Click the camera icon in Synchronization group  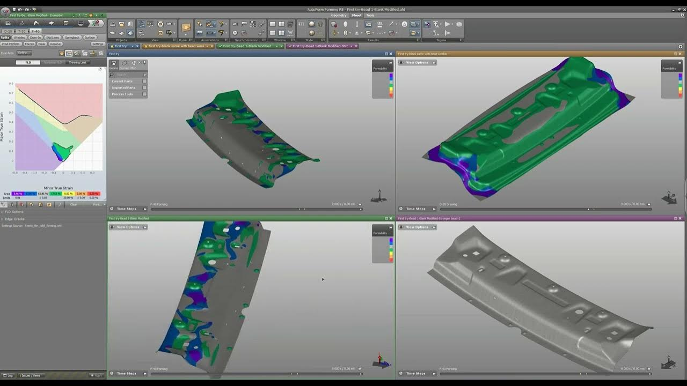pos(235,24)
